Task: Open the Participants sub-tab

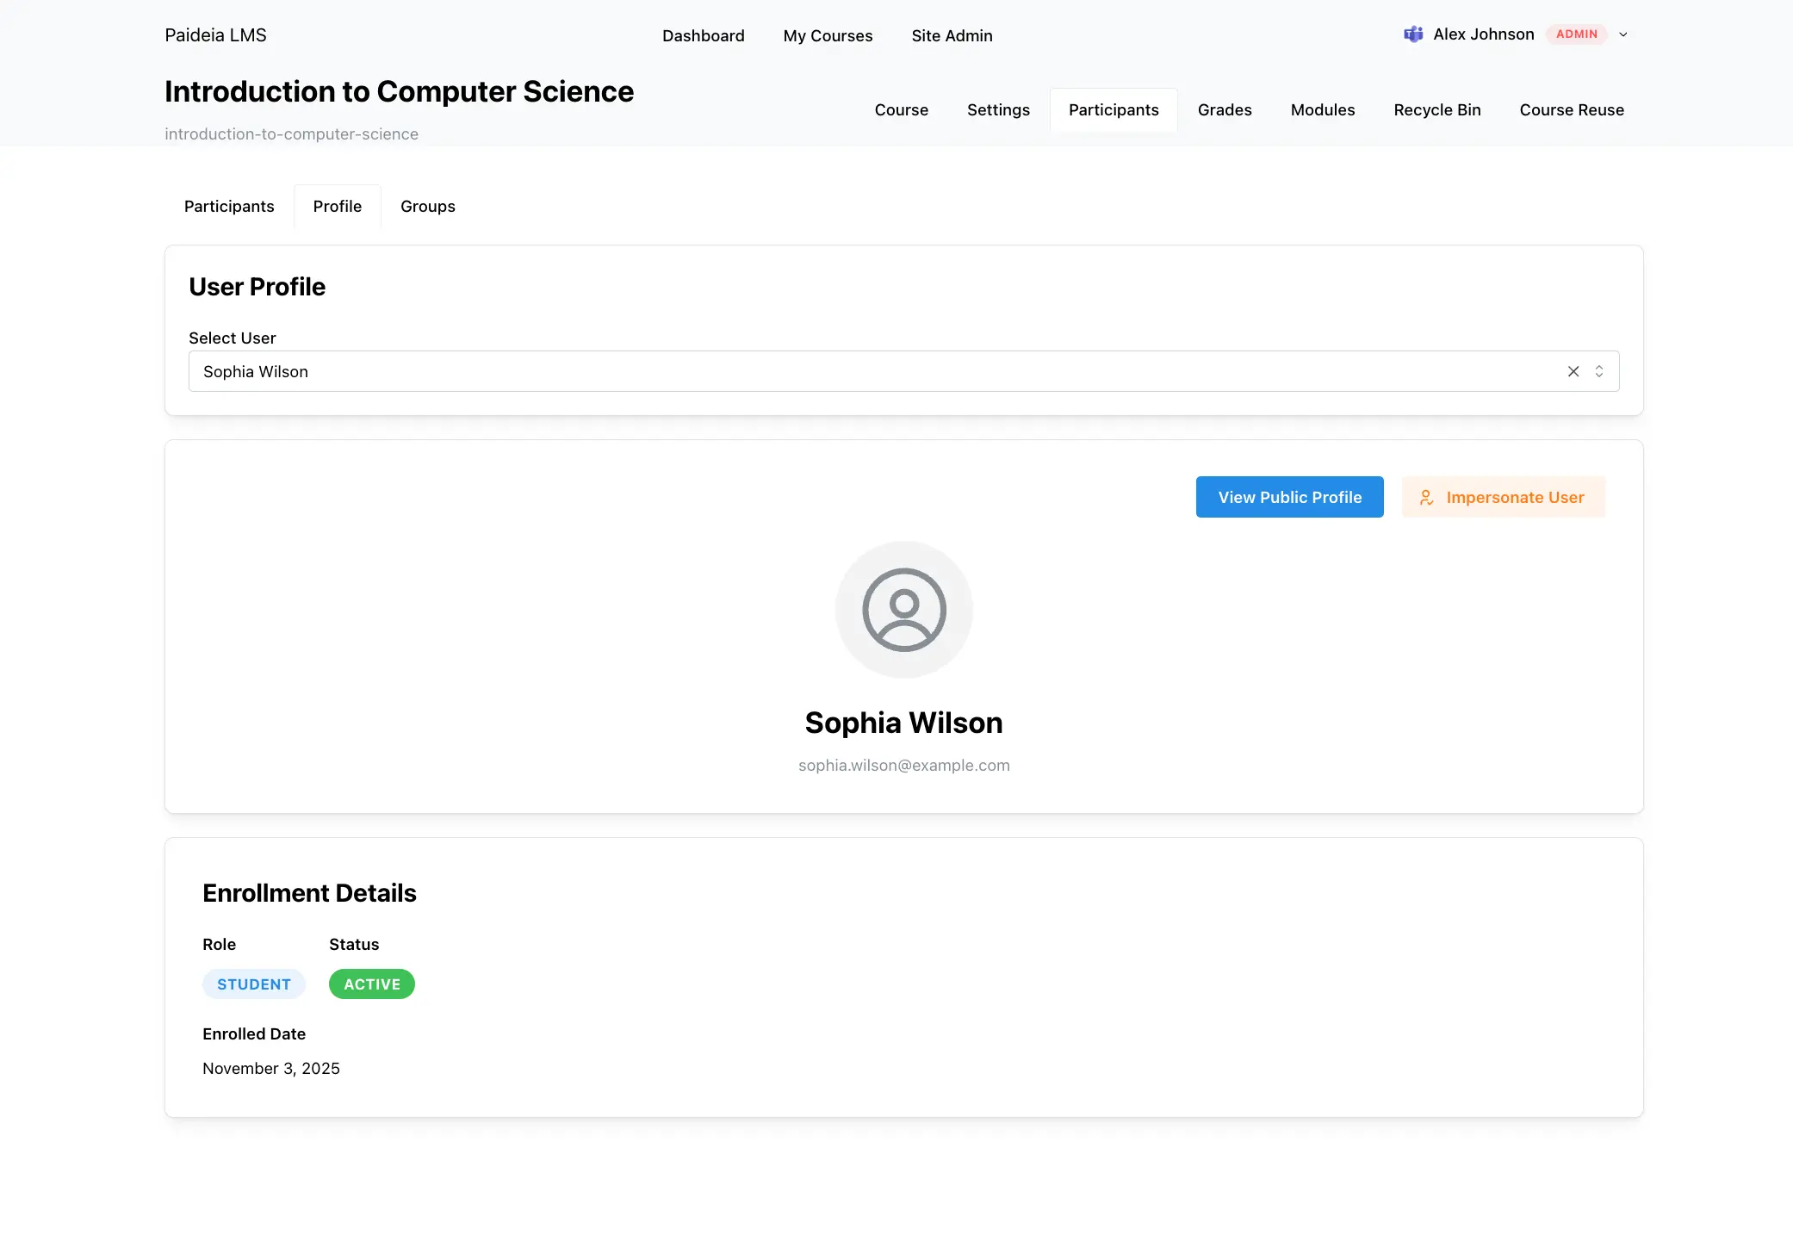Action: point(229,207)
